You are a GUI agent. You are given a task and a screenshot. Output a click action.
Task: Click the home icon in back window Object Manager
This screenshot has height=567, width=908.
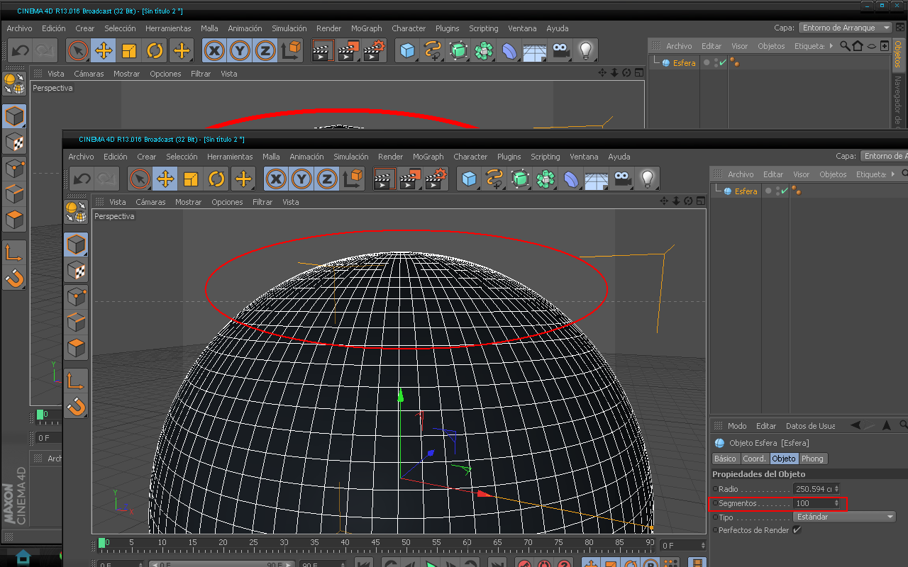pyautogui.click(x=858, y=45)
